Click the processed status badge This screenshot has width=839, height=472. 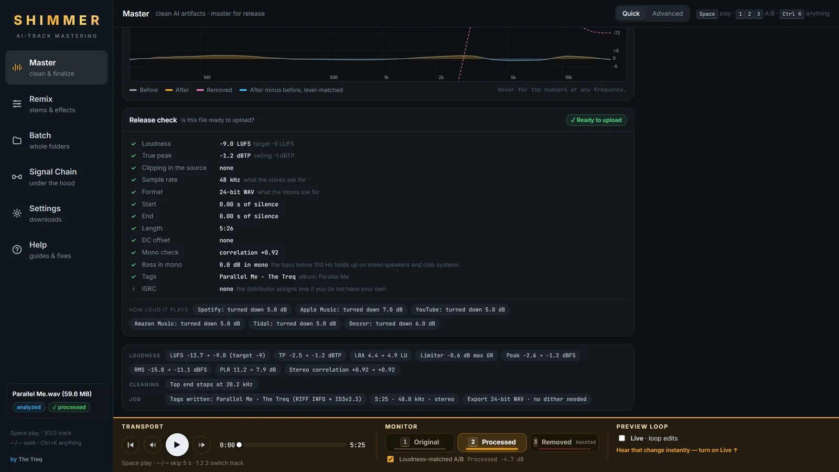(69, 407)
